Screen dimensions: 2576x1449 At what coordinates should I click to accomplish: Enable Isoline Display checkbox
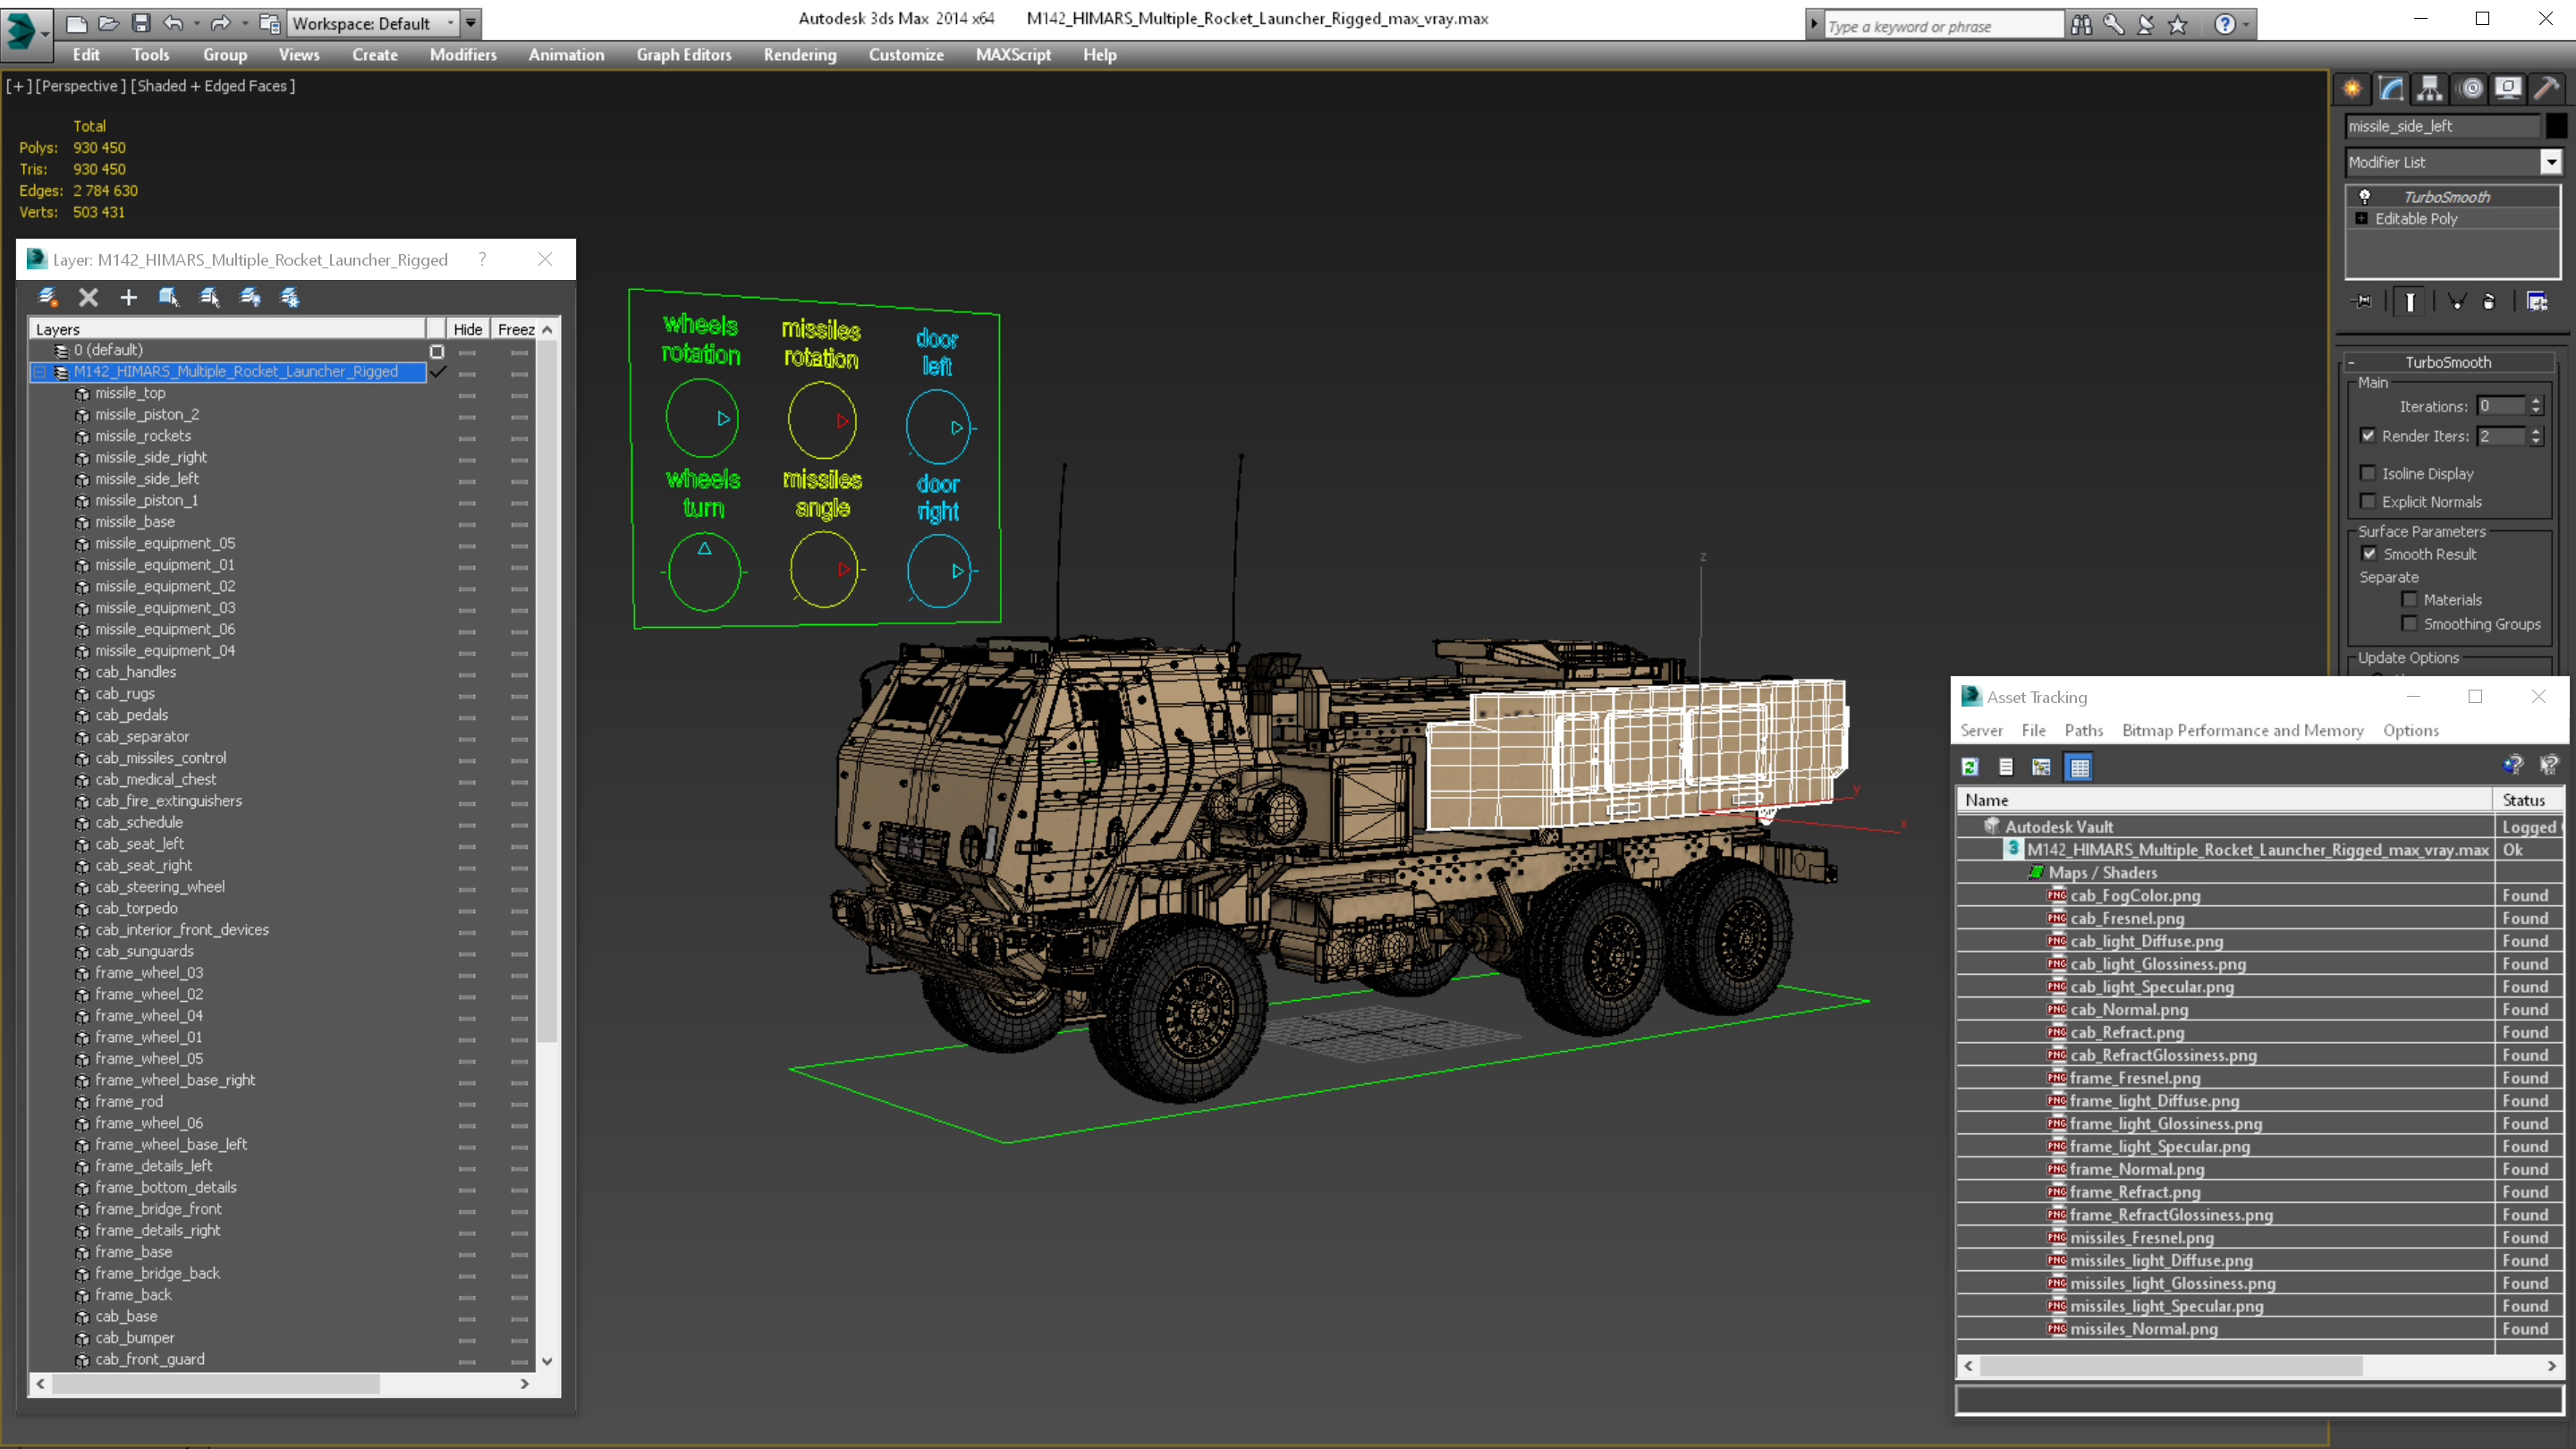2367,473
